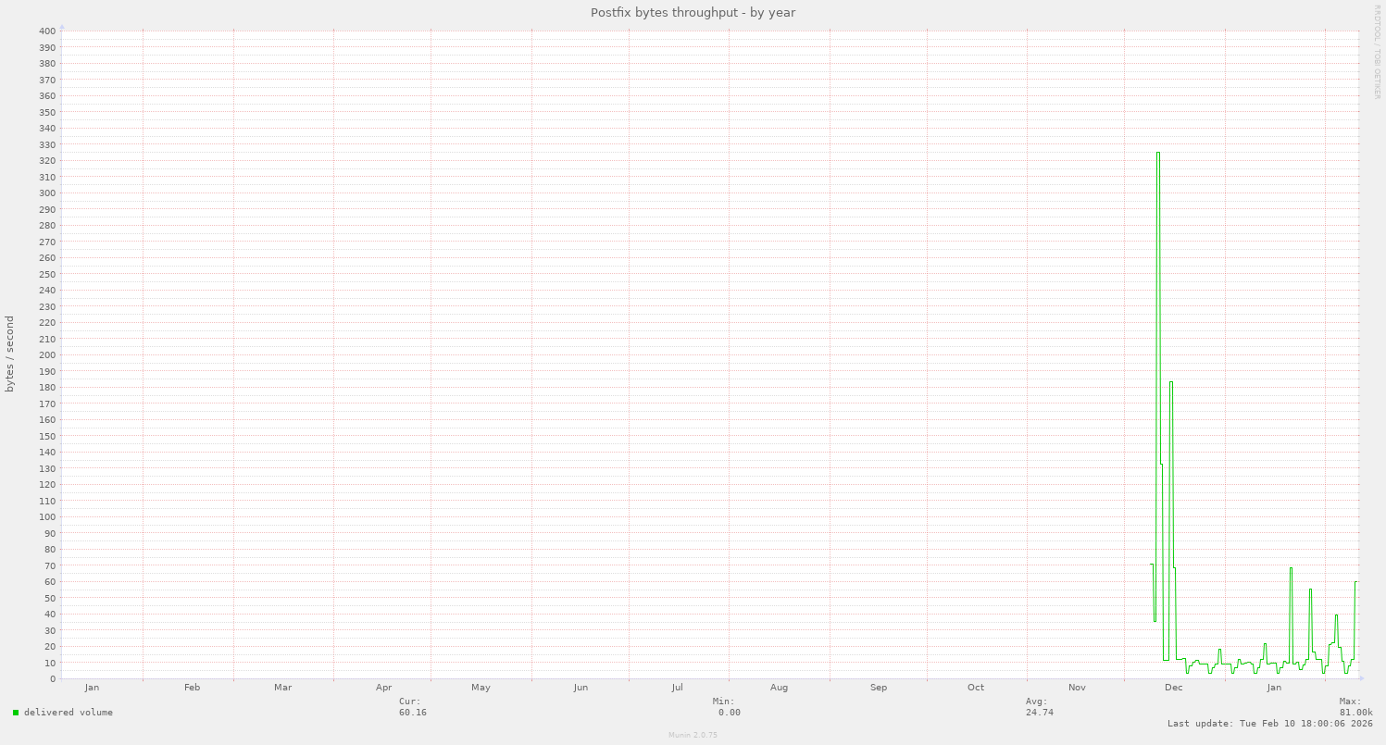Click the 400 mark on the y-axis
The image size is (1386, 745).
tap(49, 31)
